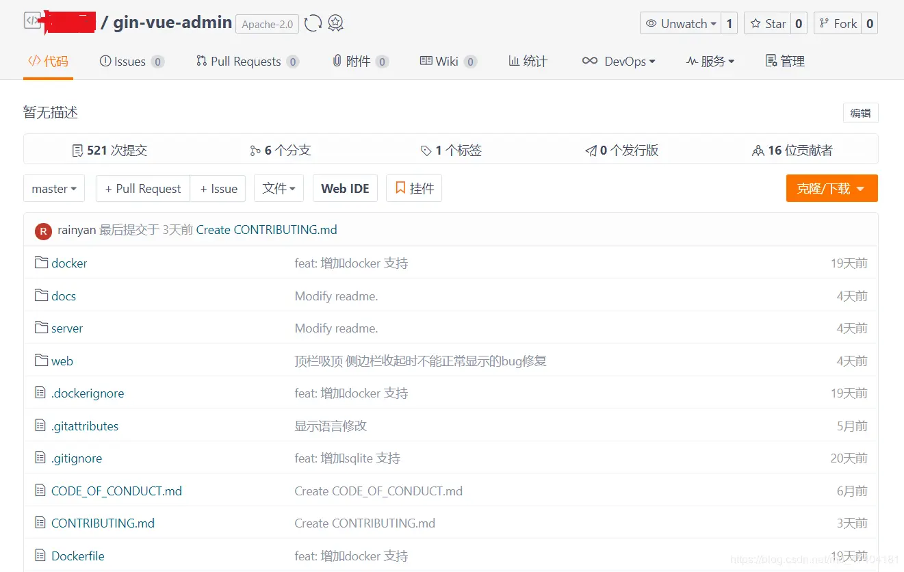Click the gin-vue-admin repository name
The height and width of the screenshot is (572, 904).
(172, 23)
